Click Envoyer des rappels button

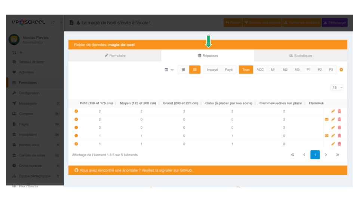click(262, 22)
